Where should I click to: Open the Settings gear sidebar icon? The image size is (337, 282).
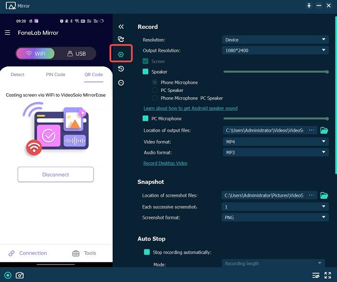121,54
